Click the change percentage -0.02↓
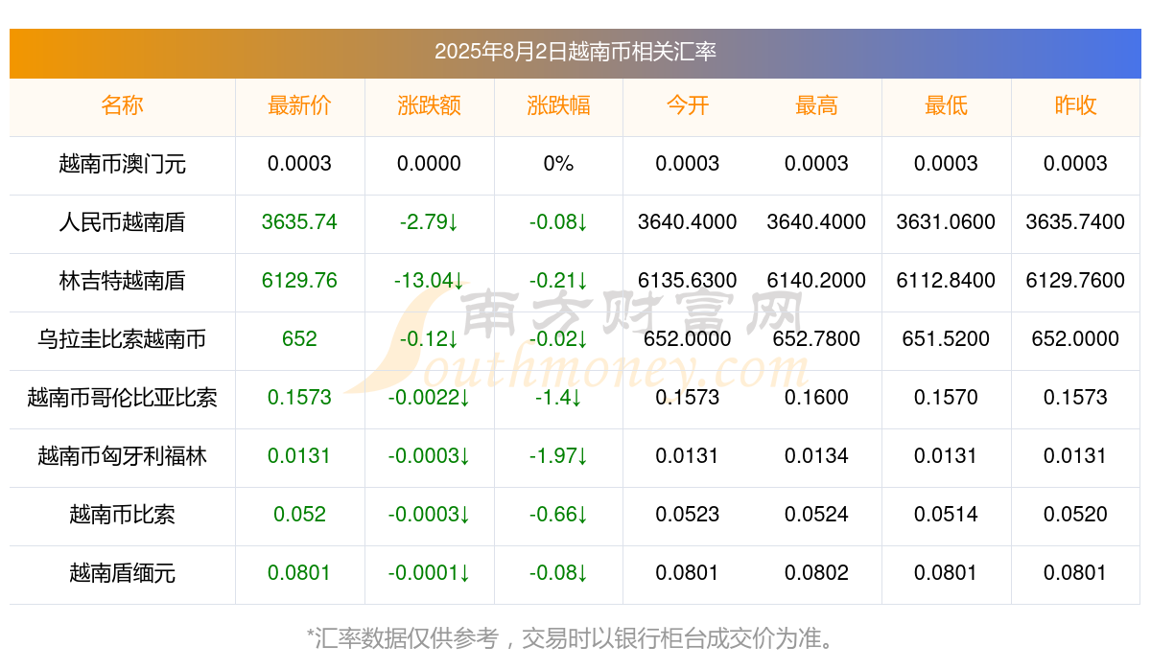The height and width of the screenshot is (669, 1151). [558, 339]
